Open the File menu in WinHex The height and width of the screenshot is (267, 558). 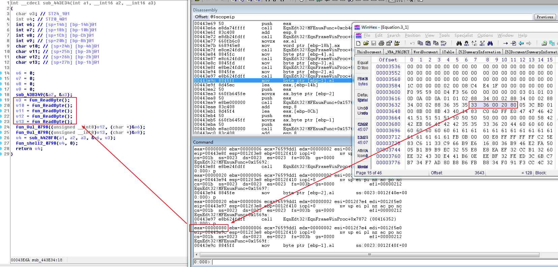pos(367,35)
